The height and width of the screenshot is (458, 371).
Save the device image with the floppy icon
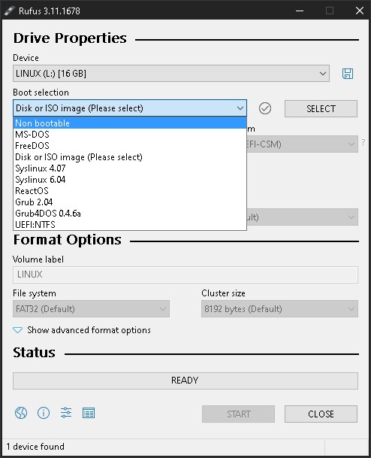348,74
